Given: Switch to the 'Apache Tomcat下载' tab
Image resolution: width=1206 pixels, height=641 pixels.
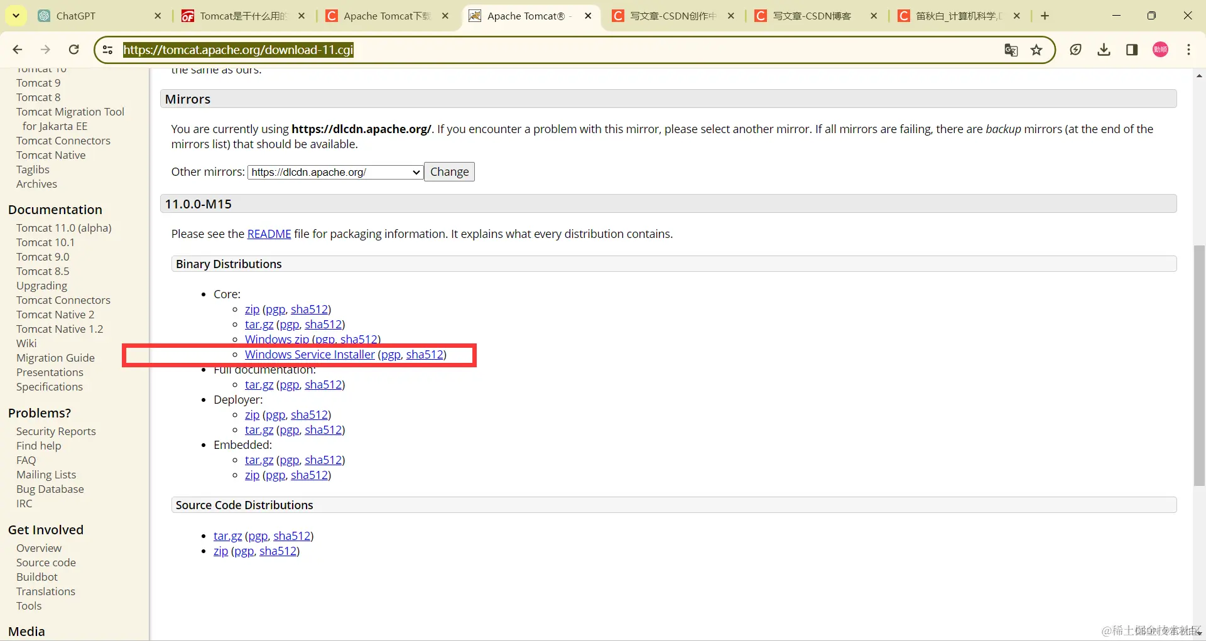Looking at the screenshot, I should [x=386, y=16].
